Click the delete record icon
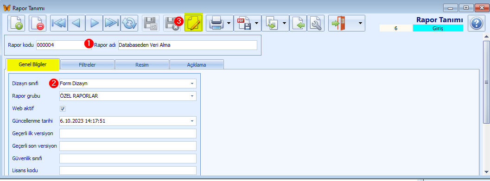 click(38, 23)
